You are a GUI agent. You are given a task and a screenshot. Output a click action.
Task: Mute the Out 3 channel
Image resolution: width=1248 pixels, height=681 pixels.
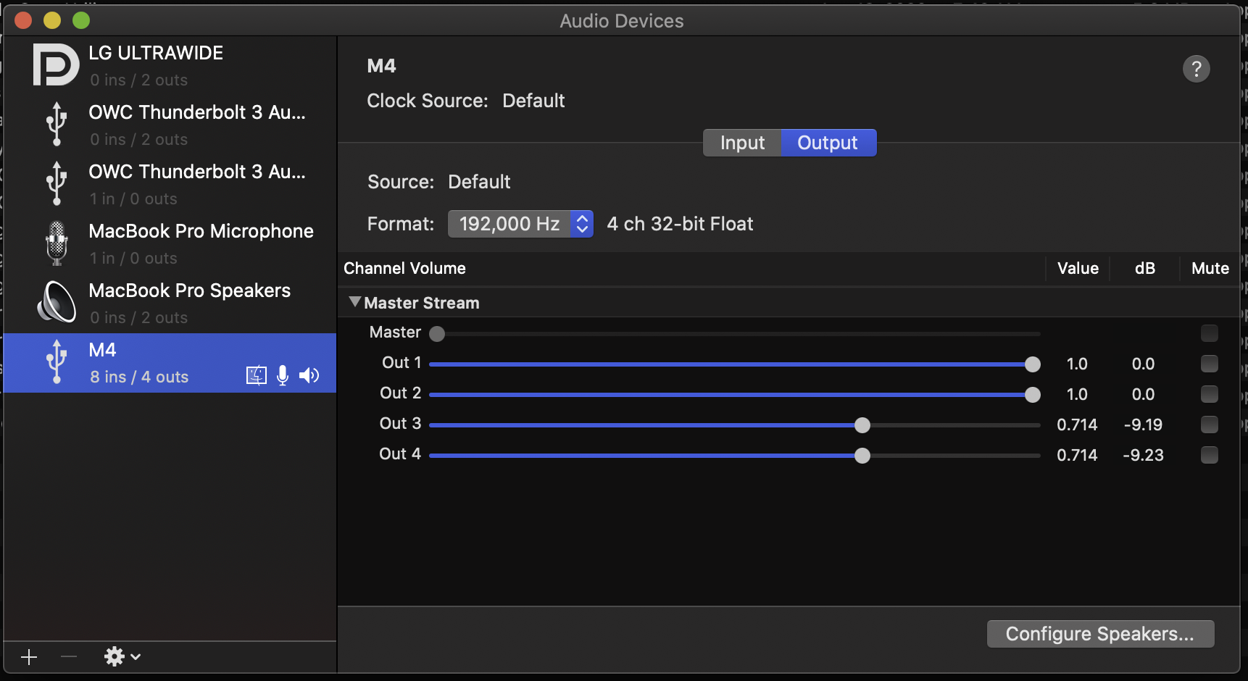tap(1210, 425)
